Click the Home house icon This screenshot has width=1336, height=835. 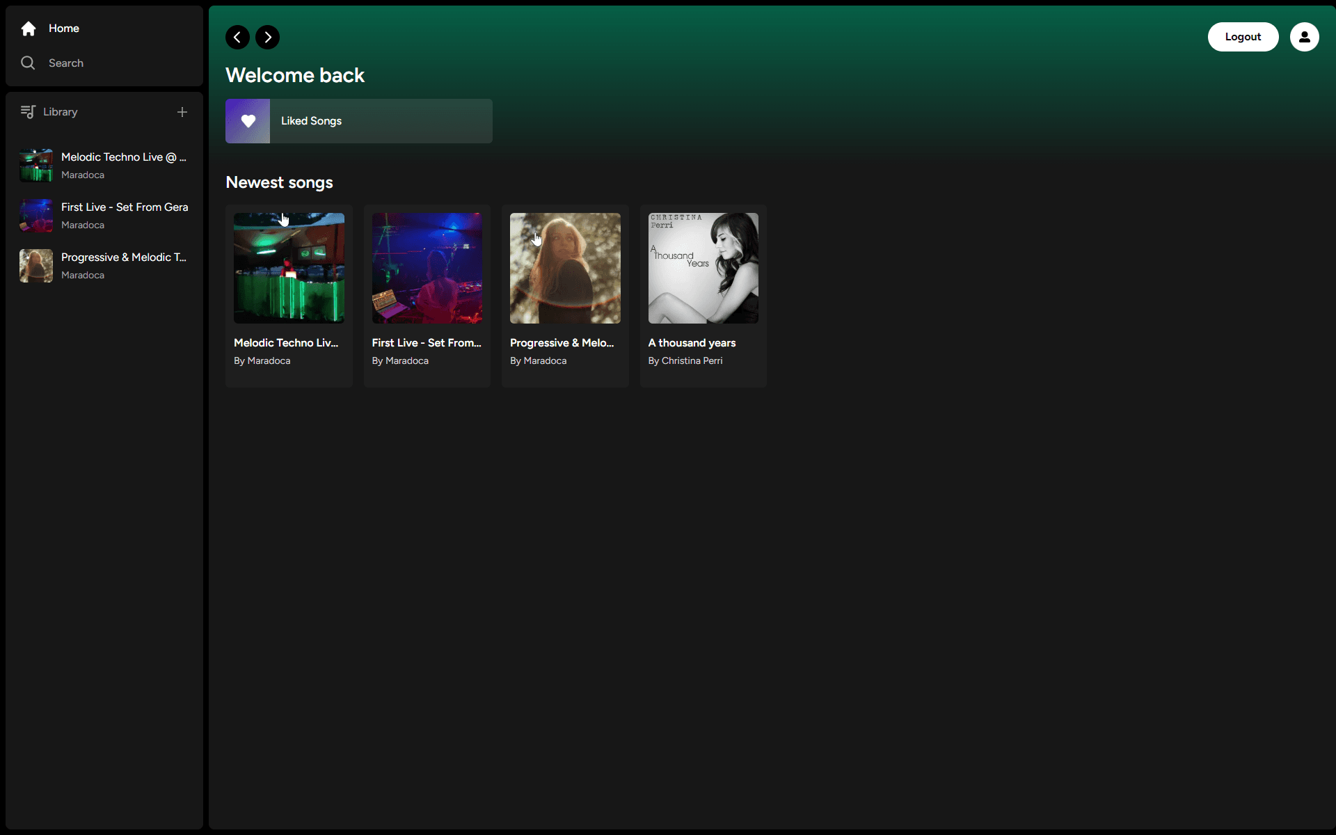click(29, 29)
